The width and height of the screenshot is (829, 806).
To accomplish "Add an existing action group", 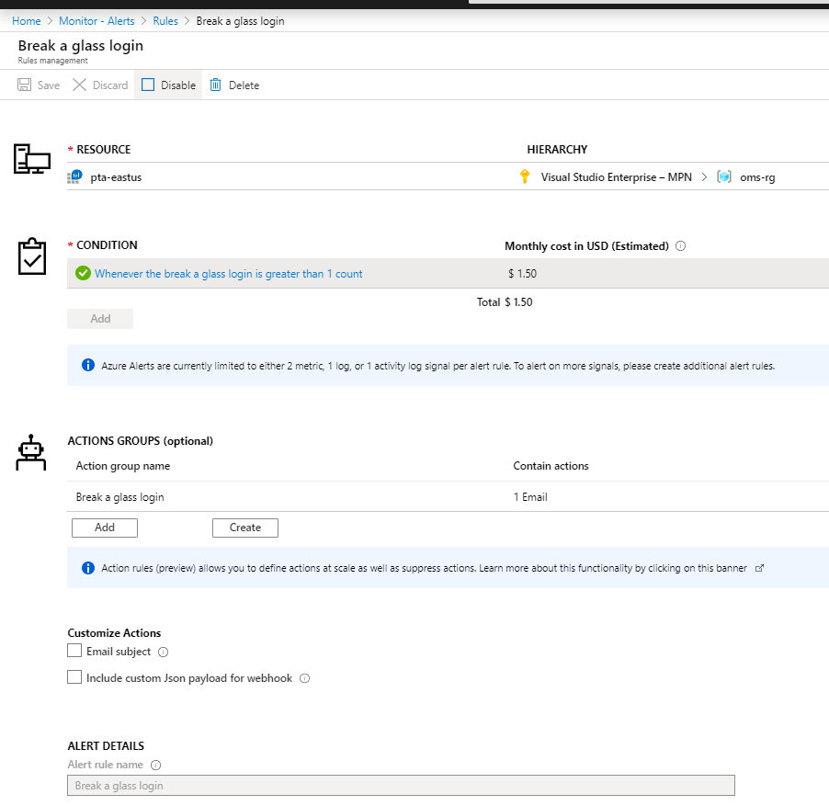I will (104, 528).
